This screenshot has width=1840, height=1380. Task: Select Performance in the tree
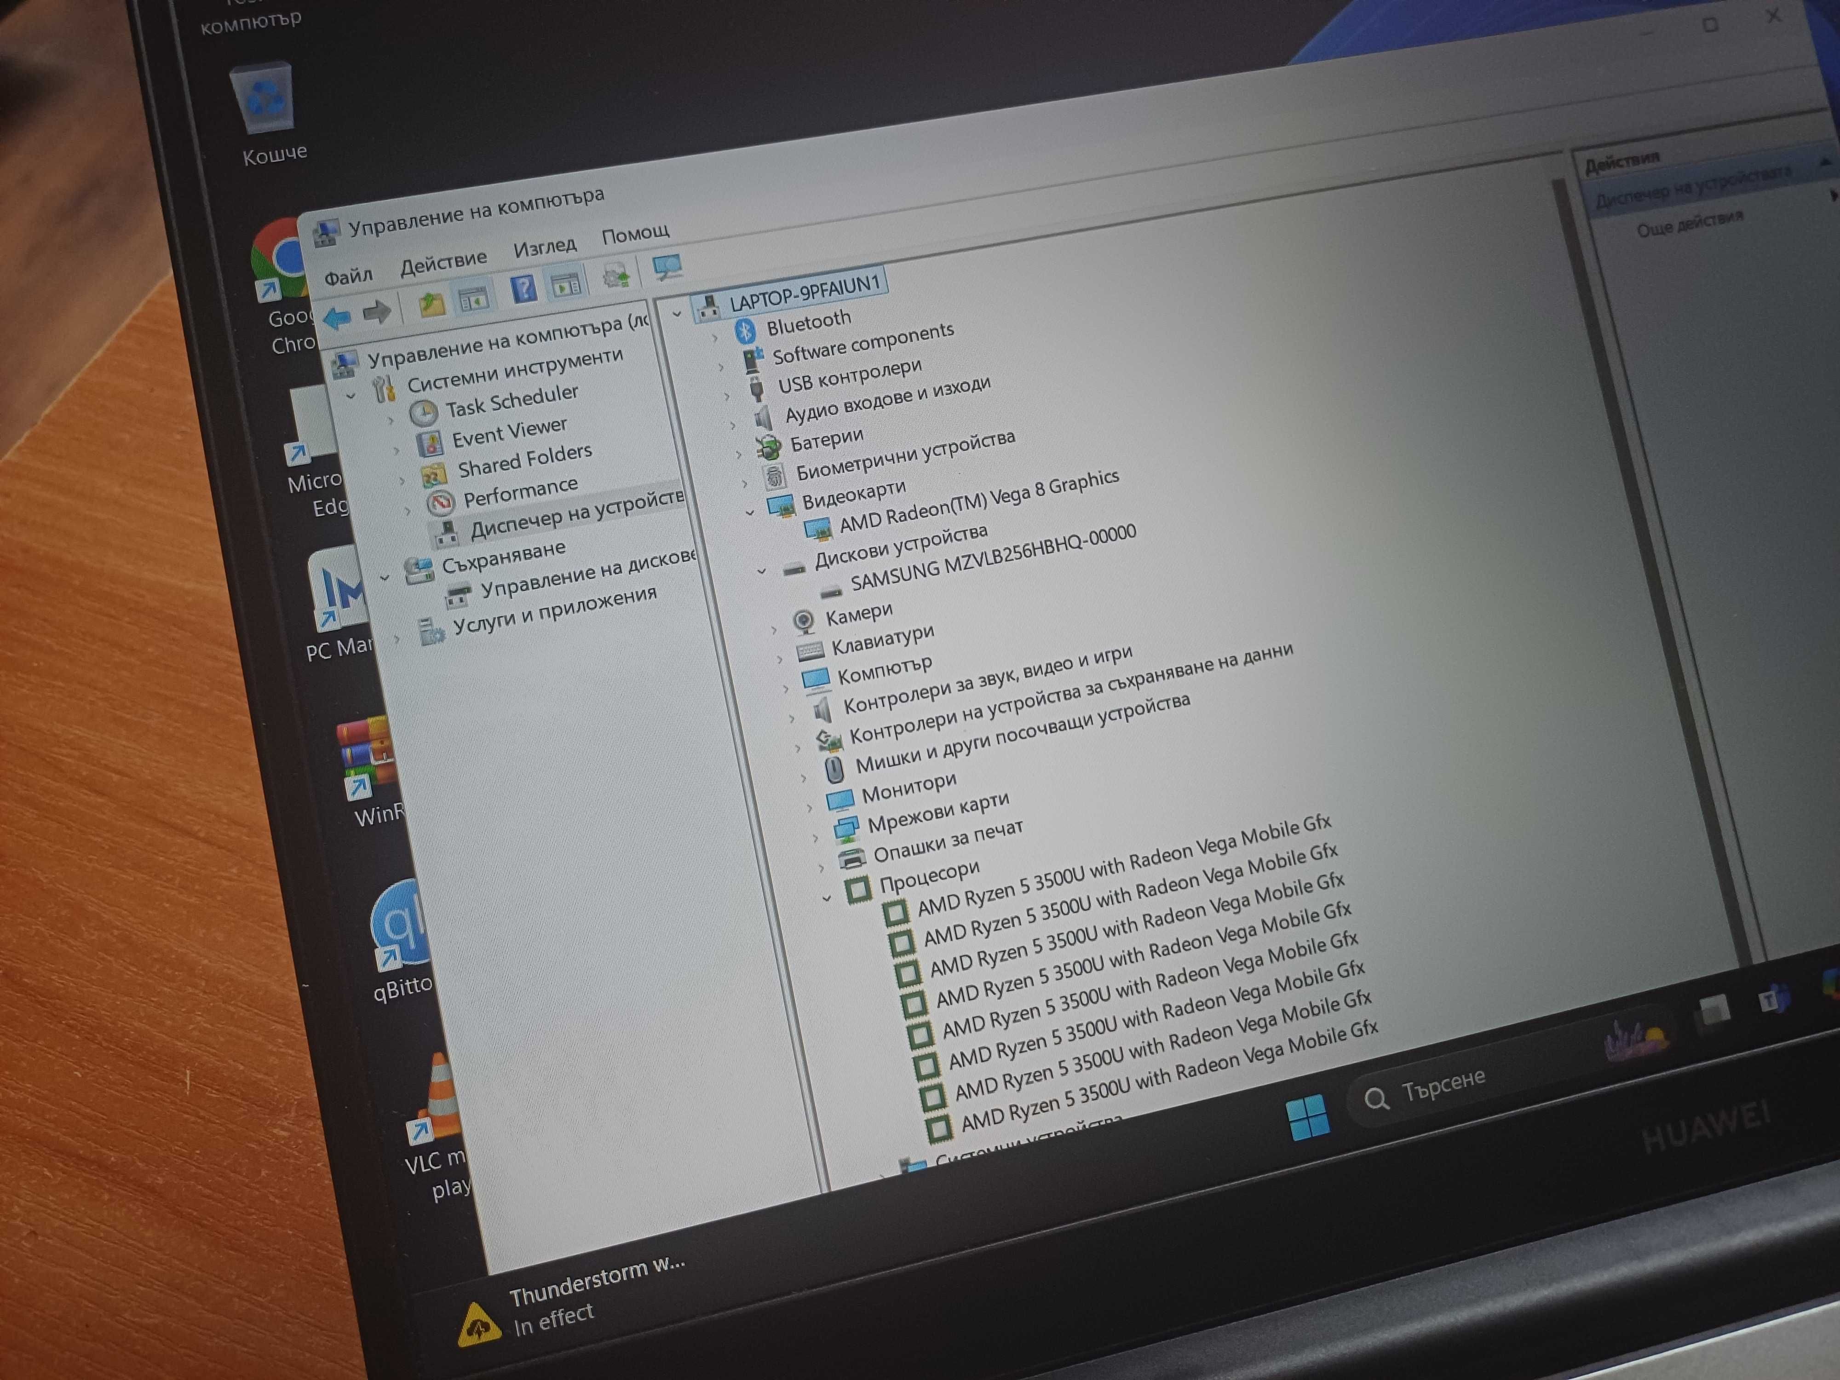520,492
